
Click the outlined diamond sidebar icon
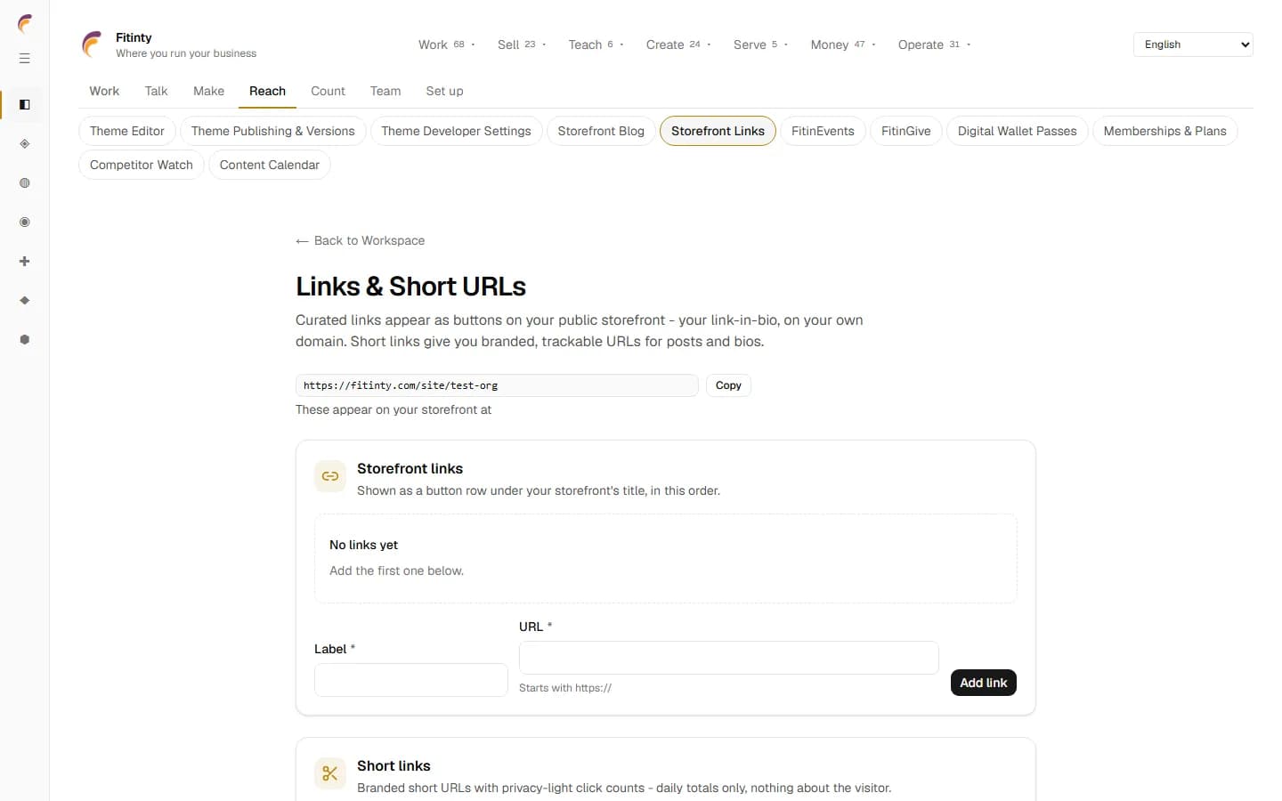tap(25, 144)
